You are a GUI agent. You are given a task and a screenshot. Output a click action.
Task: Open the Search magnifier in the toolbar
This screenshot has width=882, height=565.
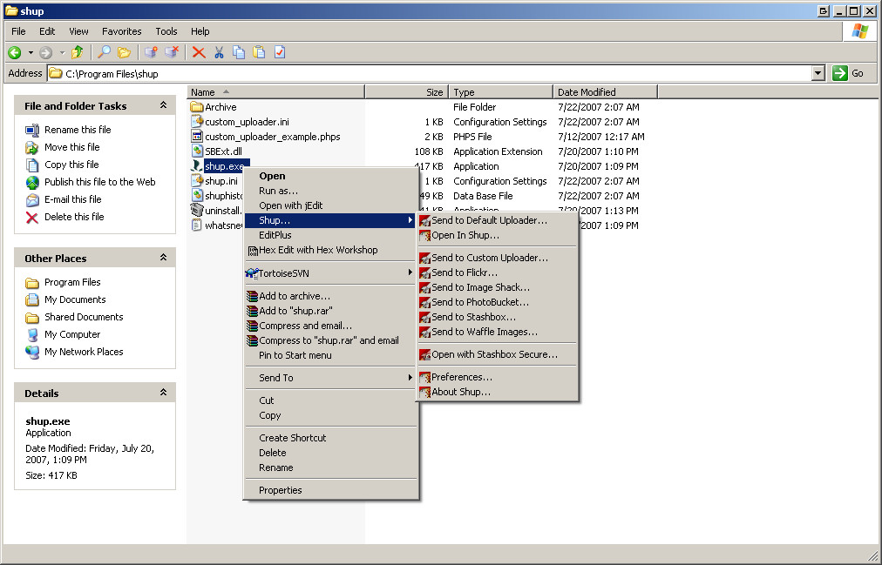point(104,52)
